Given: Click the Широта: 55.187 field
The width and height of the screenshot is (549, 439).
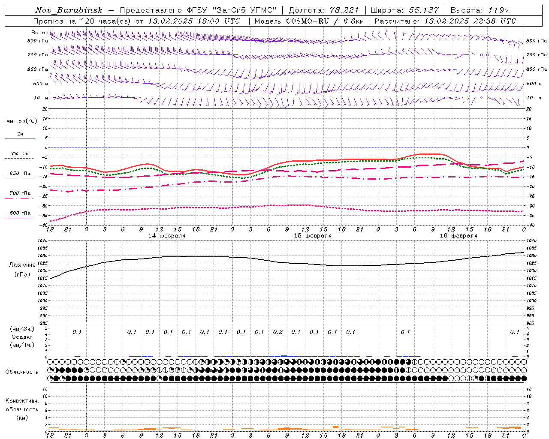Looking at the screenshot, I should pos(404,10).
